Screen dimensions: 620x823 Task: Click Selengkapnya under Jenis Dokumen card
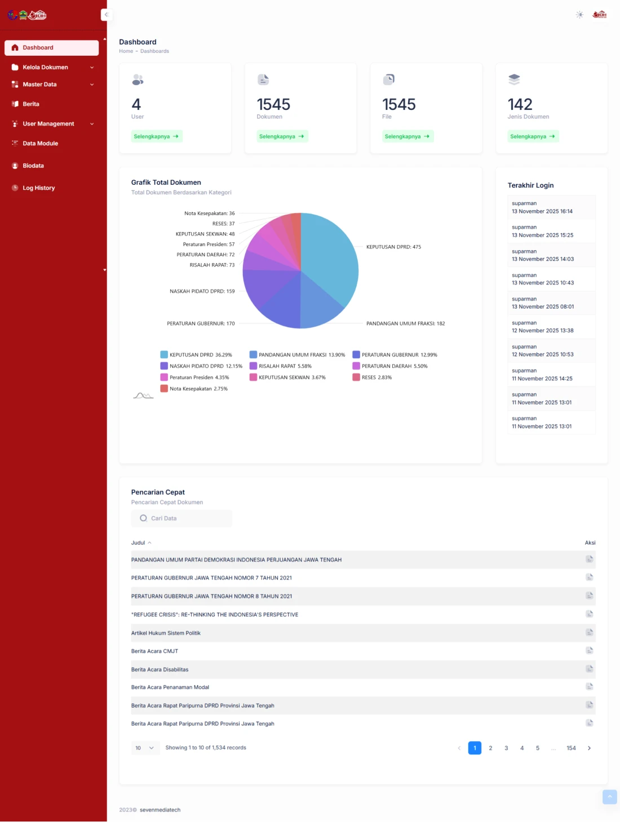coord(532,136)
